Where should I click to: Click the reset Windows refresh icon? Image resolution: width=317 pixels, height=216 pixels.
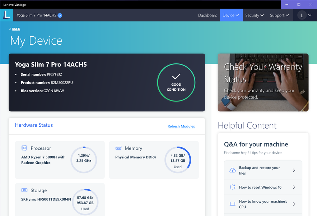click(x=233, y=187)
